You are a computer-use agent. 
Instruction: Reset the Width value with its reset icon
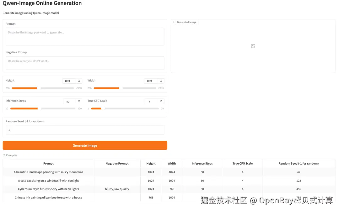[161, 81]
